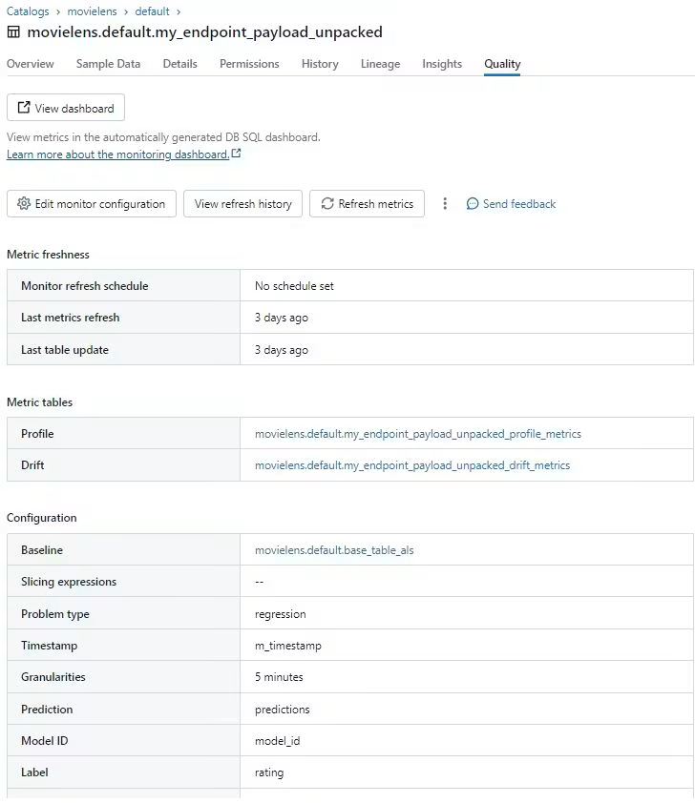Click Edit monitor configuration text
Screen dimensions: 695x803
(x=100, y=204)
